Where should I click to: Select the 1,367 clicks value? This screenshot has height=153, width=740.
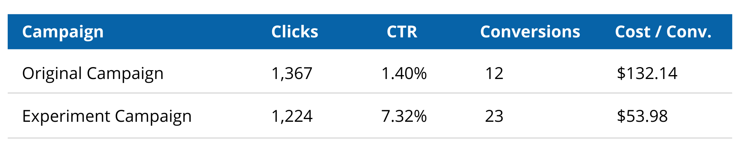pyautogui.click(x=292, y=73)
